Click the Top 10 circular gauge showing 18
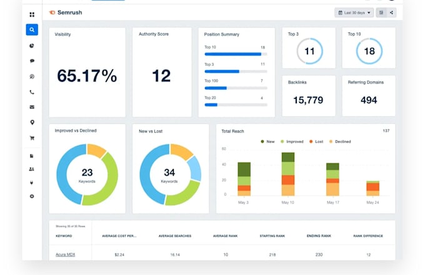The width and height of the screenshot is (425, 275). pyautogui.click(x=369, y=51)
